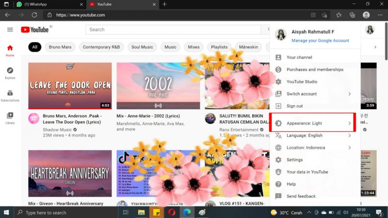Viewport: 388px width, 218px height.
Task: Click the Your channel icon
Action: pos(278,57)
